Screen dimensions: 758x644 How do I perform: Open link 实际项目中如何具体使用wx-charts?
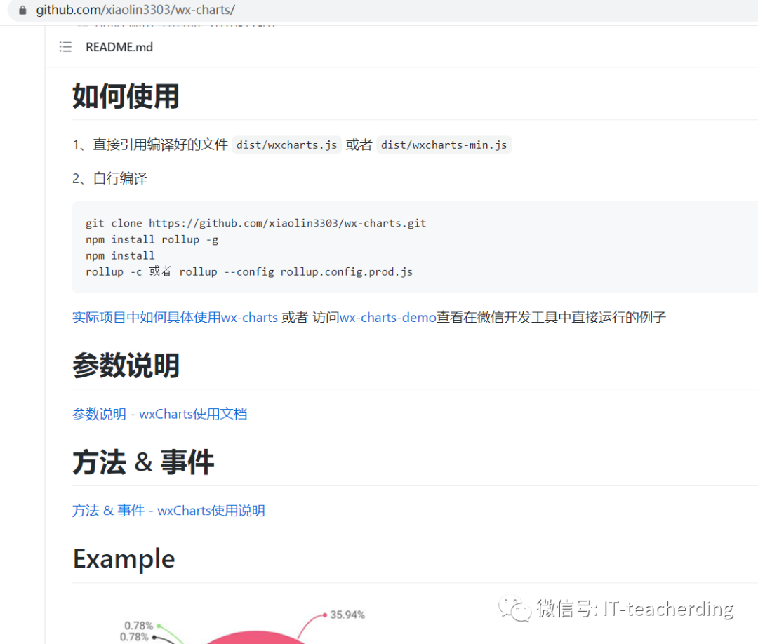175,317
